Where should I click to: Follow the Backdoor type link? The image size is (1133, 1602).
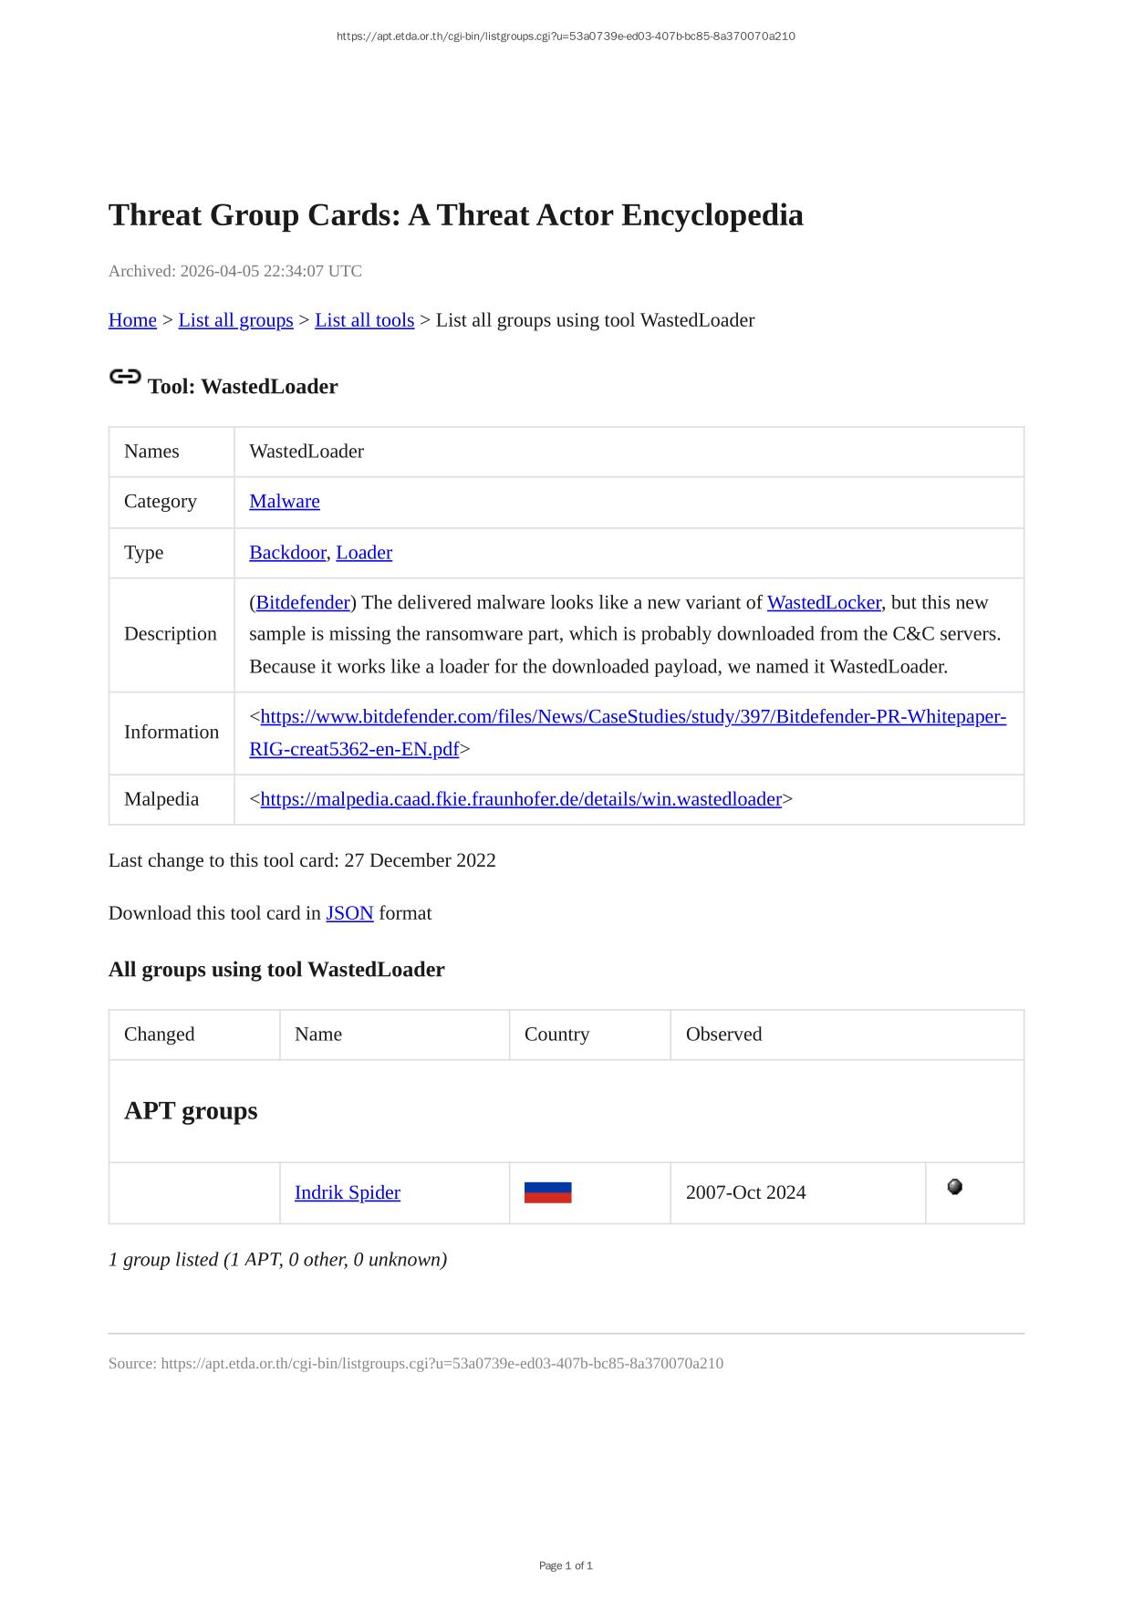[287, 553]
